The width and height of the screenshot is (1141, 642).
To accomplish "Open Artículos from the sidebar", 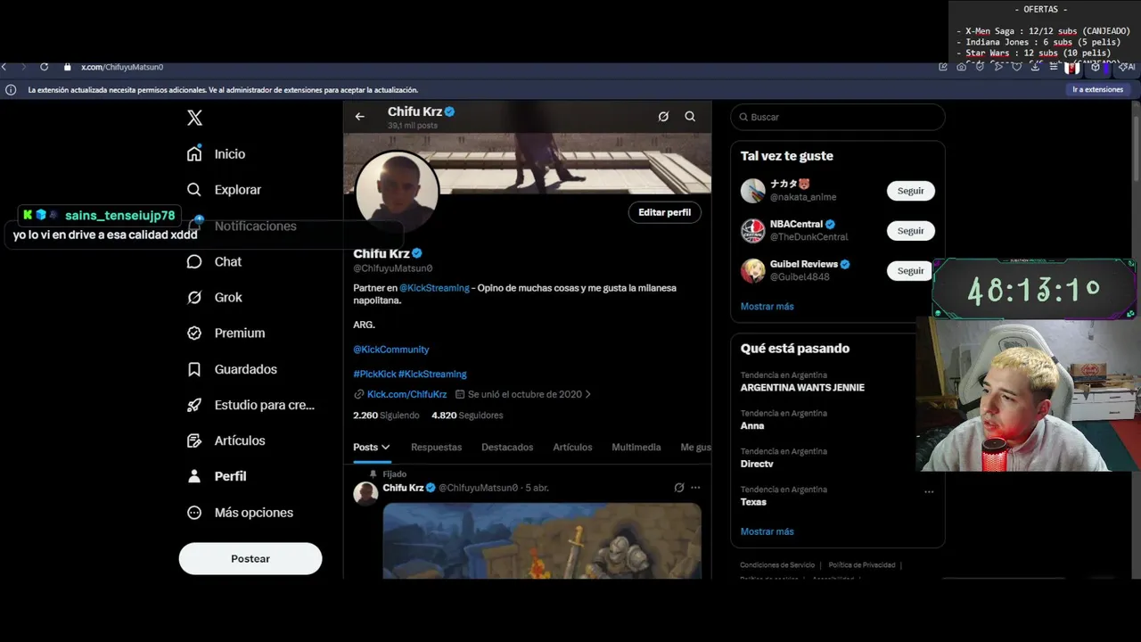I will pos(226,440).
